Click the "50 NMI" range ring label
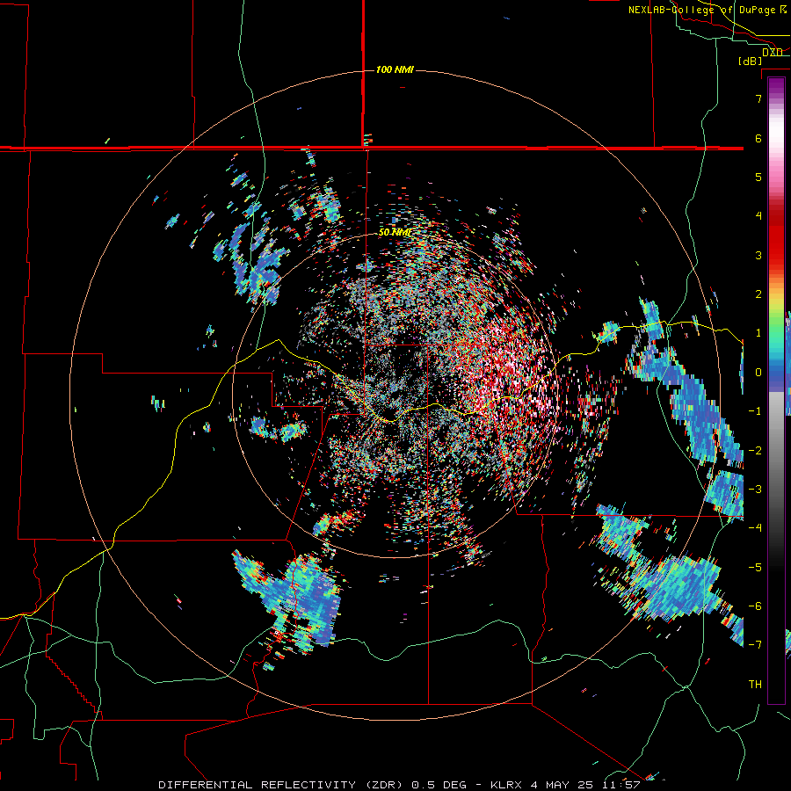The height and width of the screenshot is (791, 791). coord(395,233)
